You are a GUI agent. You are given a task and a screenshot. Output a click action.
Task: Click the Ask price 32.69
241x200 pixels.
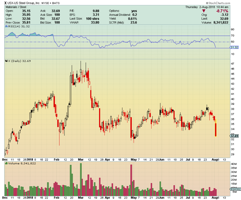pyautogui.click(x=56, y=11)
